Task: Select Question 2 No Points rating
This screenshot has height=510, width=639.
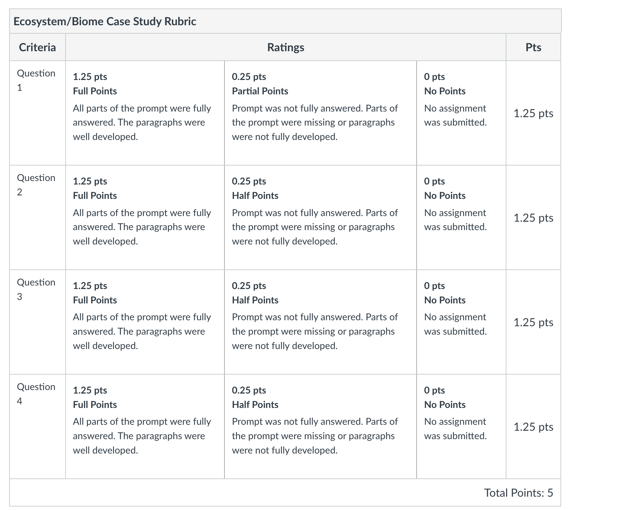Action: [461, 217]
